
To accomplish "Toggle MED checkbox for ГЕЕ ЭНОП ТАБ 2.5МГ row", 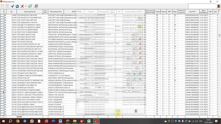I will click(170, 20).
